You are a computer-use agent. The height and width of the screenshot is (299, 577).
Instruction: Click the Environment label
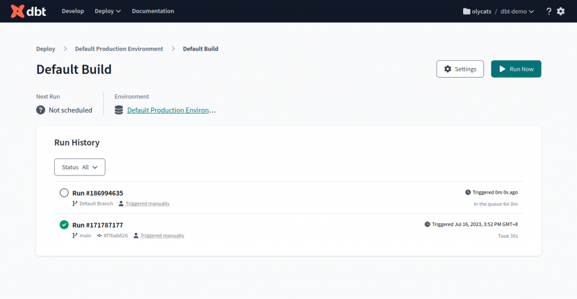131,97
